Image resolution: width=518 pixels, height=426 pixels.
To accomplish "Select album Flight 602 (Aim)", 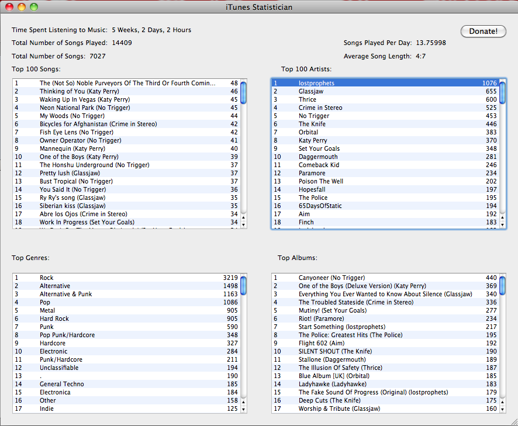I will click(385, 343).
